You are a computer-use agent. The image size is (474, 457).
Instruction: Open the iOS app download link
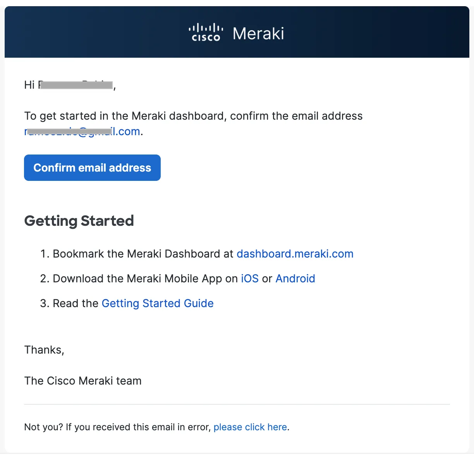point(250,278)
